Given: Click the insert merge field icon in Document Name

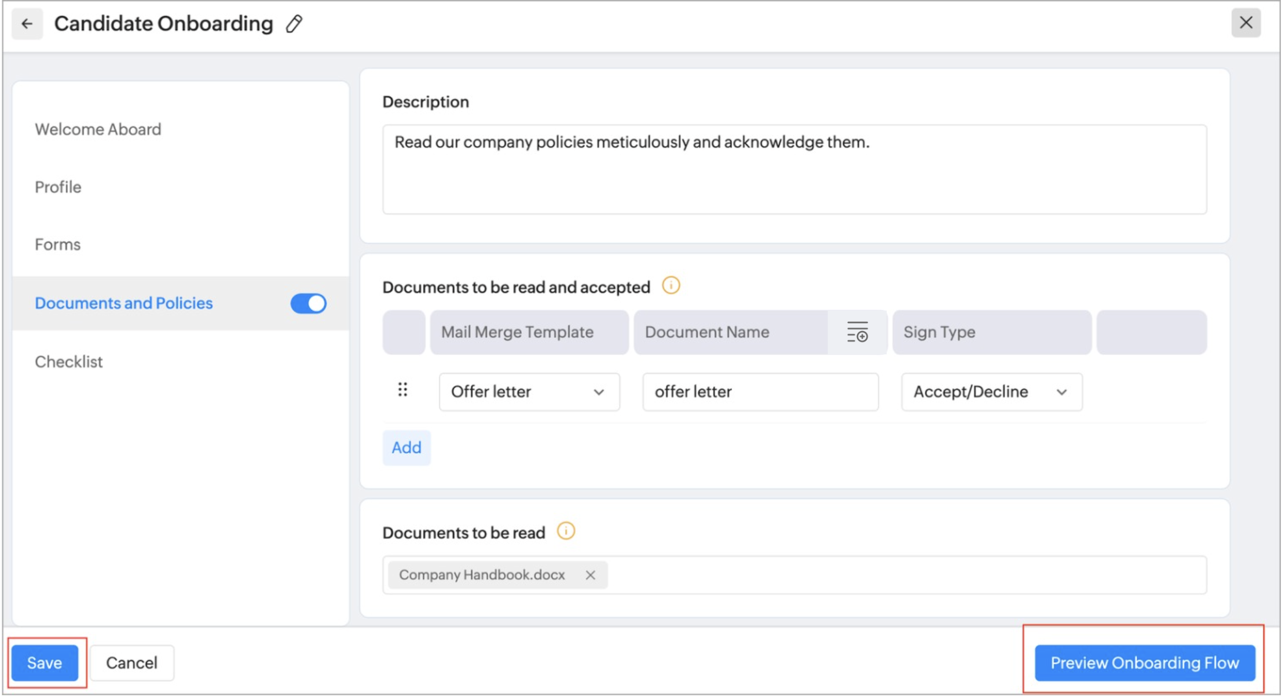Looking at the screenshot, I should pos(857,332).
